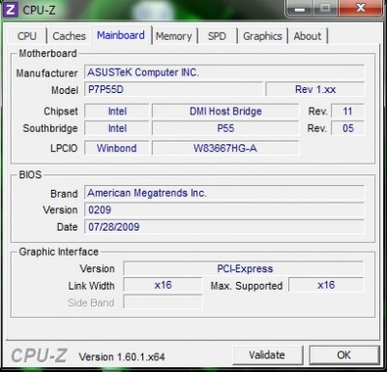This screenshot has width=387, height=372.
Task: Select the PCI-Express version field
Action: click(244, 268)
